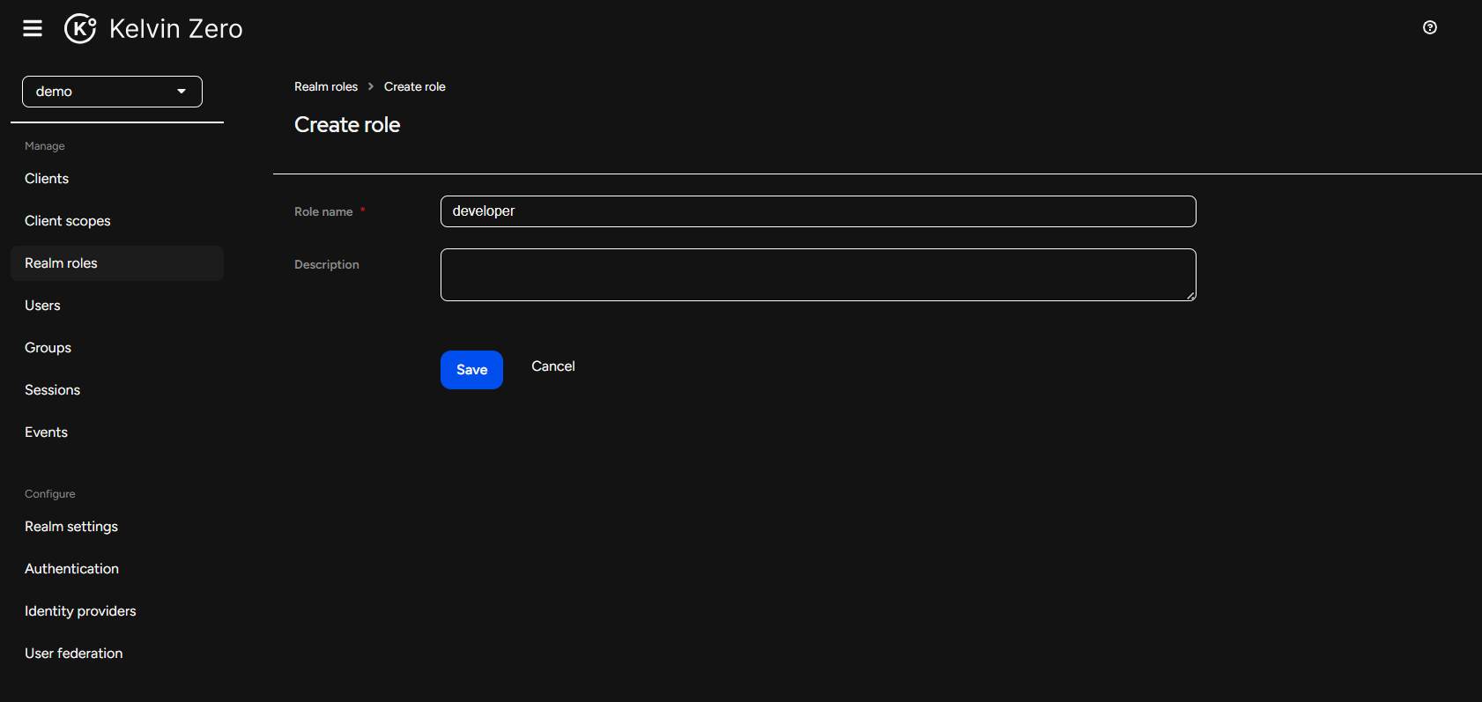Go to Authentication configuration
Image resolution: width=1482 pixels, height=702 pixels.
[x=71, y=569]
